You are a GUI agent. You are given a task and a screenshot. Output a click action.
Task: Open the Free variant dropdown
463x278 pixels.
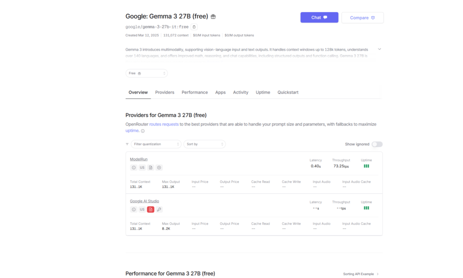coord(146,73)
